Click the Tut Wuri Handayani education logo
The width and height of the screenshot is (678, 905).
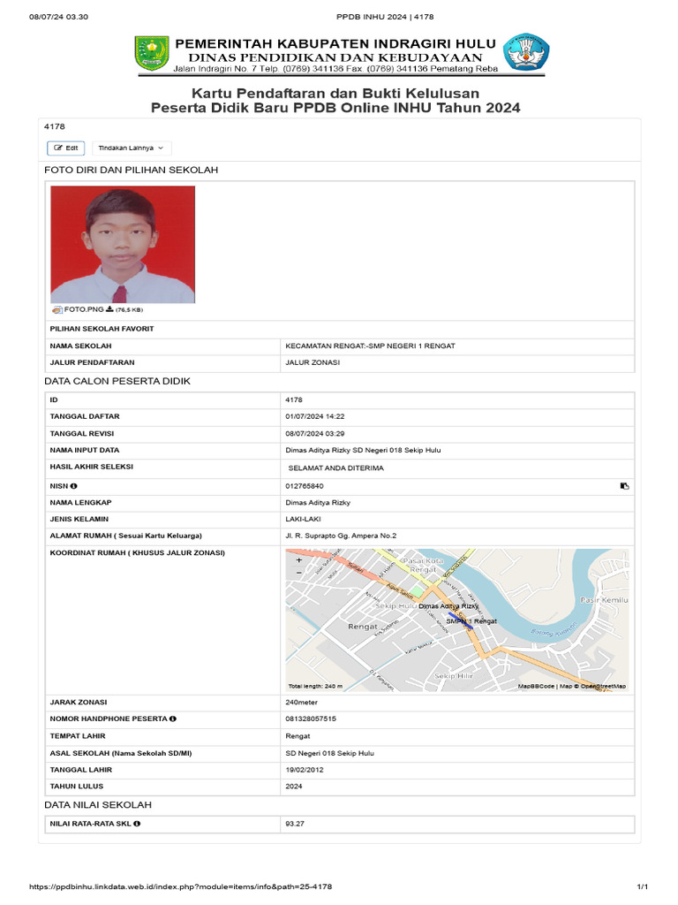tap(526, 52)
